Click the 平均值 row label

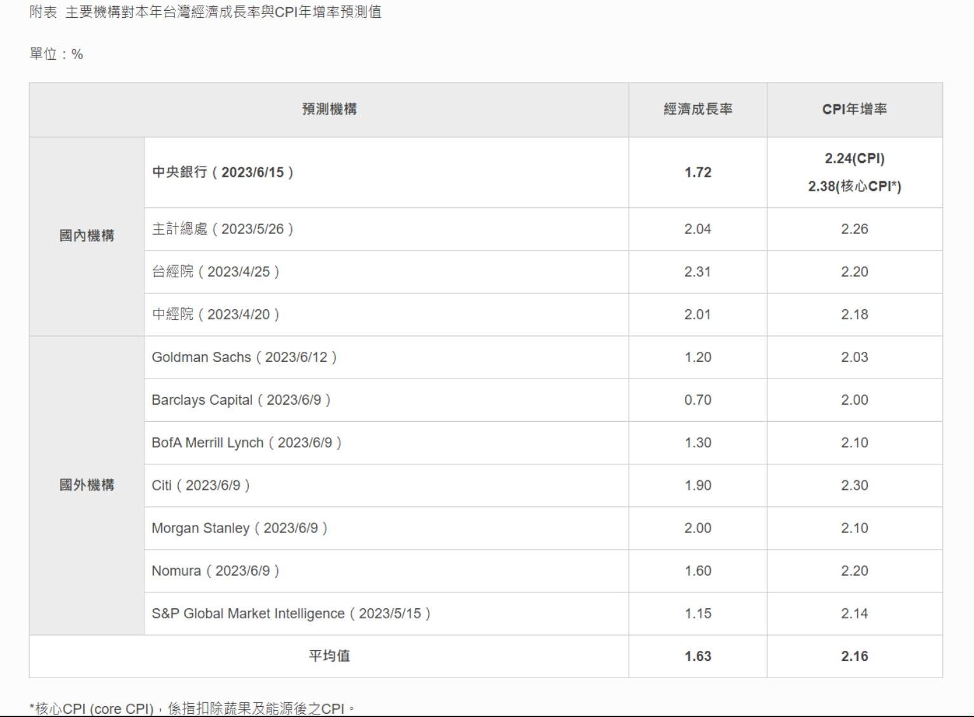coord(329,656)
